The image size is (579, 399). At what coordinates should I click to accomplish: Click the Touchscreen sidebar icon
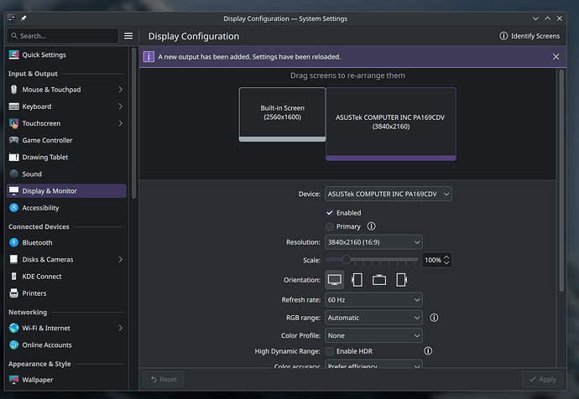tap(13, 123)
